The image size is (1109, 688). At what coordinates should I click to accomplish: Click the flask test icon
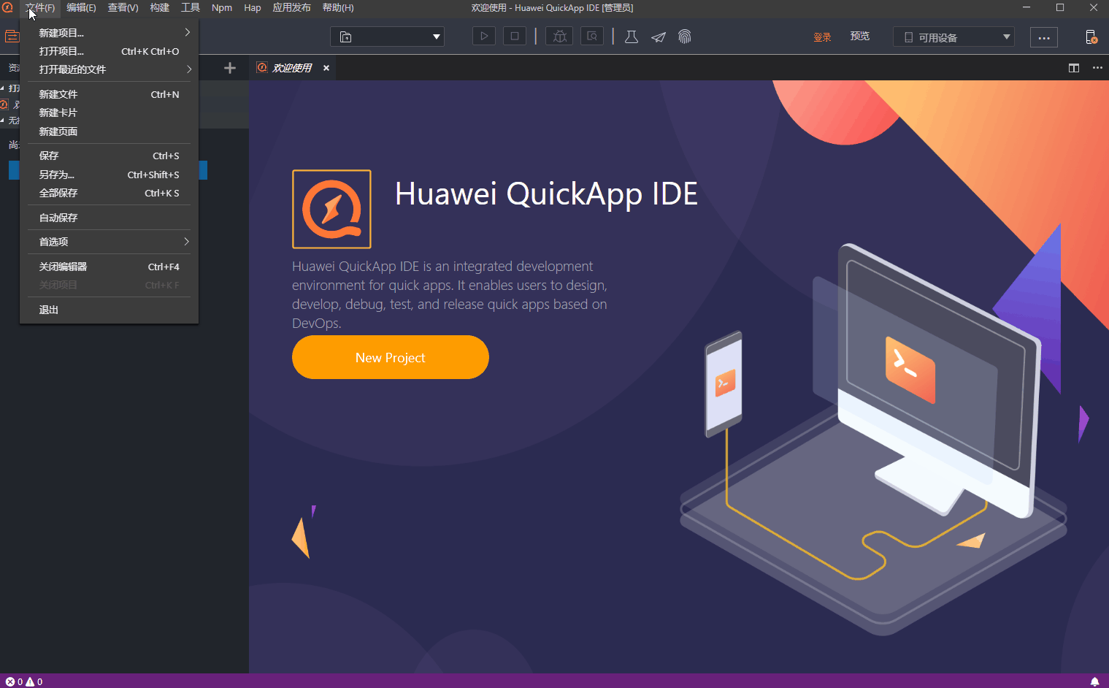632,37
